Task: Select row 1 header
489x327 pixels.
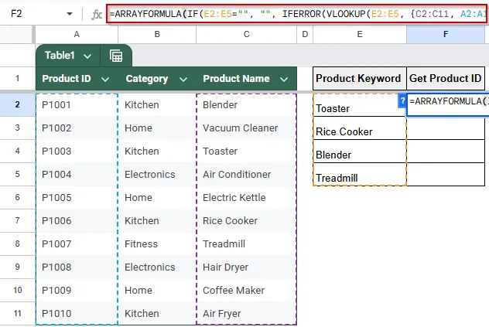Action: pos(18,78)
